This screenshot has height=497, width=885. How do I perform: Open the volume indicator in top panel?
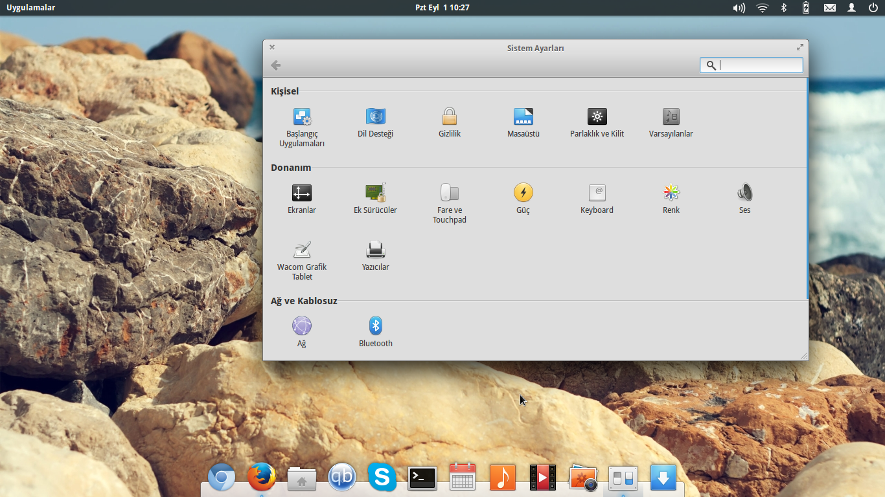(x=739, y=8)
